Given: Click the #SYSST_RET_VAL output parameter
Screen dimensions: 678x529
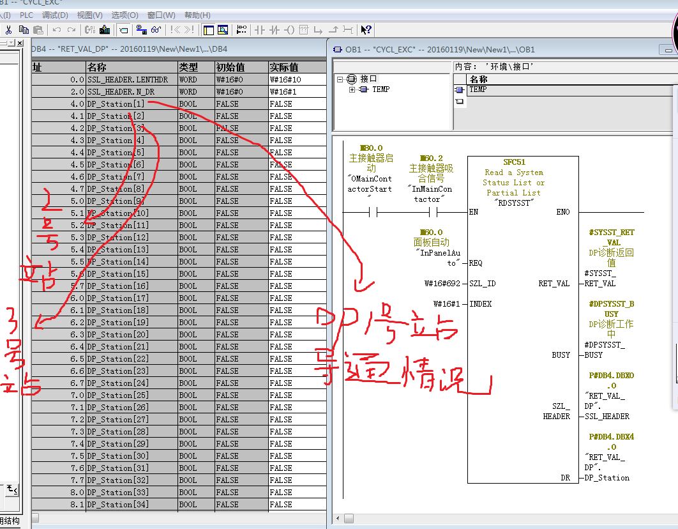Looking at the screenshot, I should [x=612, y=237].
